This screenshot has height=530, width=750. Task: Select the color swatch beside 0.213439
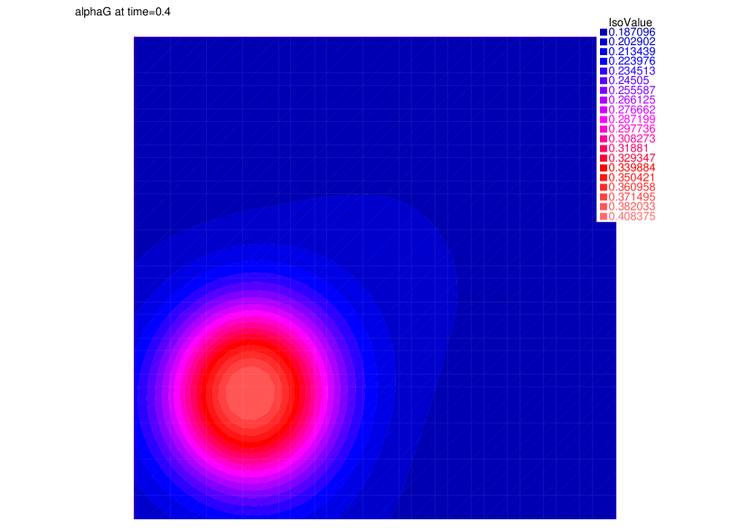pyautogui.click(x=604, y=51)
